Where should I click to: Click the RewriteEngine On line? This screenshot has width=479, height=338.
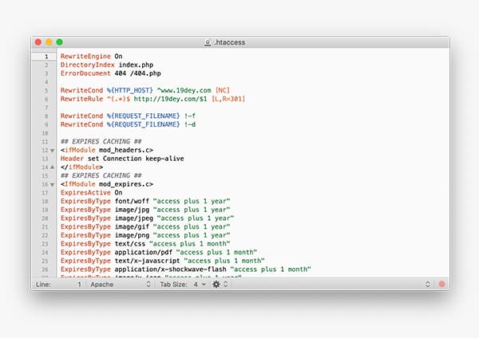tap(91, 57)
